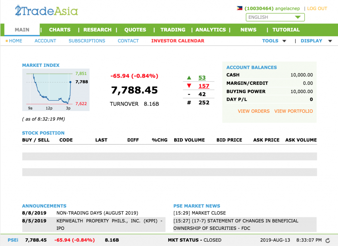Switch to the QUOTES tab
Screen dimensions: 338x246
[135, 30]
